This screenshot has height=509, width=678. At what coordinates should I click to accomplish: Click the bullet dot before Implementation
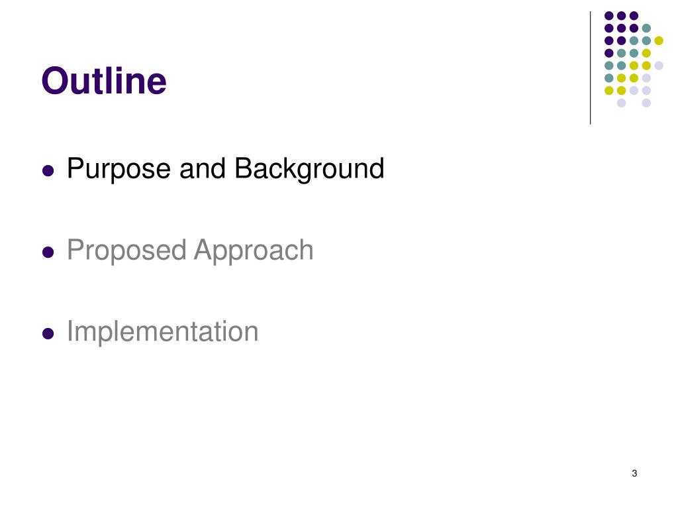tap(48, 334)
